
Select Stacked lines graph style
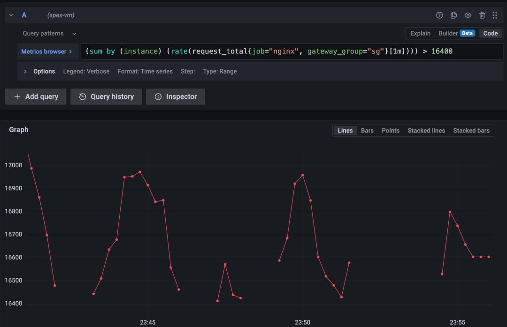(x=426, y=130)
